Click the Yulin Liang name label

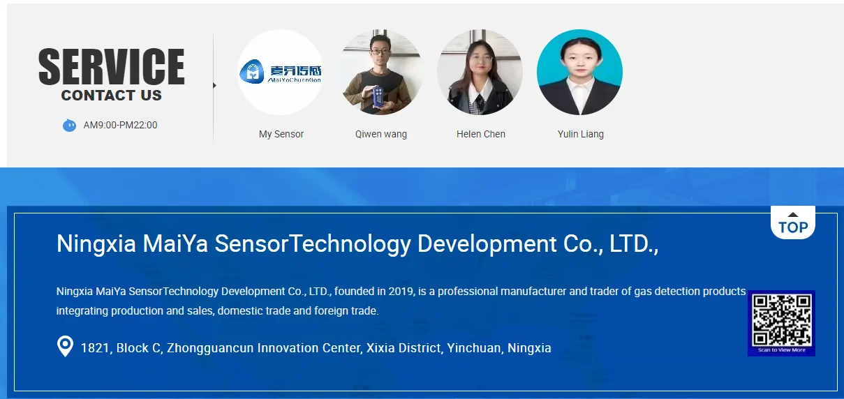pyautogui.click(x=581, y=134)
